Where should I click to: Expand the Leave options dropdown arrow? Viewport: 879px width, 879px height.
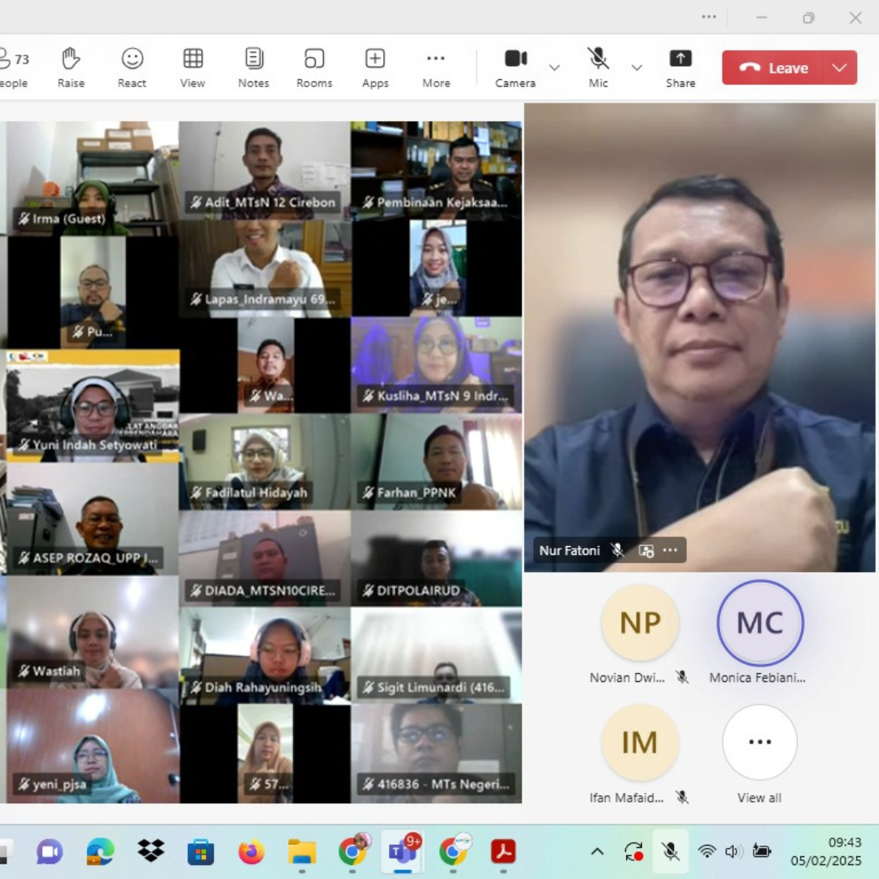(840, 68)
